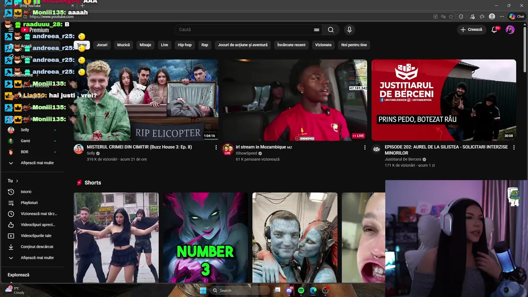
Task: Add this page to favorites star
Action: pos(451,16)
